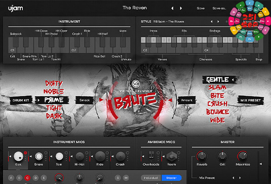Go to previous preset before The Raven

coord(172,8)
